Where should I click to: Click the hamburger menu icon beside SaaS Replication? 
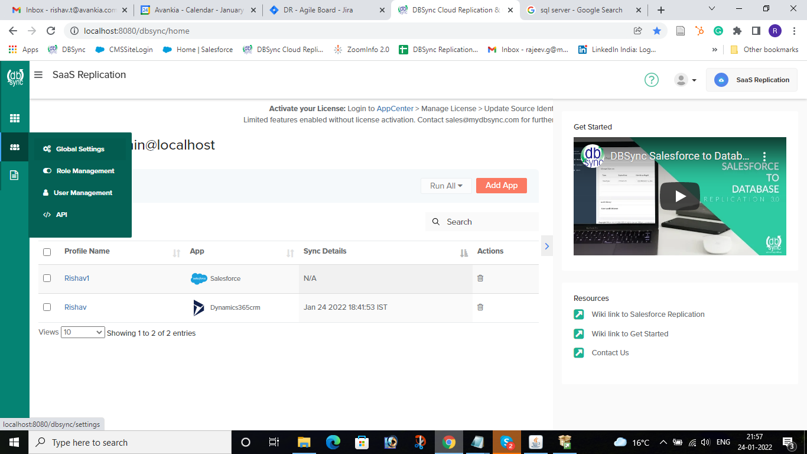38,75
